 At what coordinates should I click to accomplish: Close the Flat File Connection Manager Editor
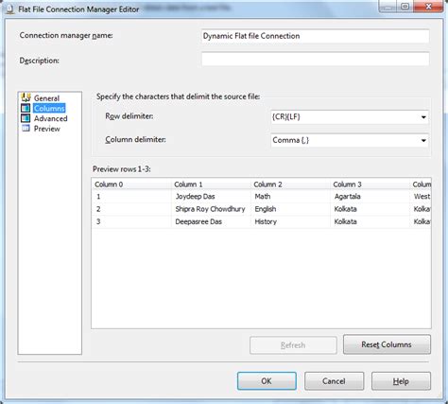[x=428, y=7]
